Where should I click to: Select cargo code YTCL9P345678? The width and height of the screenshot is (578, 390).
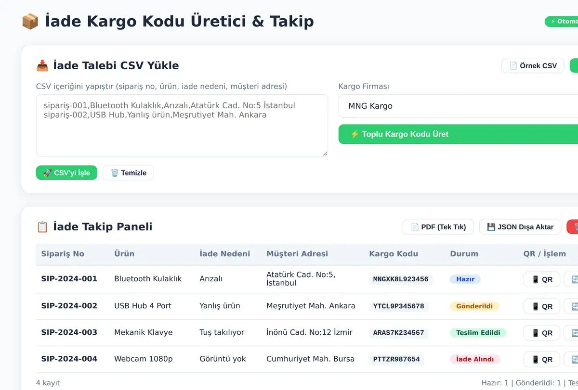click(x=399, y=306)
